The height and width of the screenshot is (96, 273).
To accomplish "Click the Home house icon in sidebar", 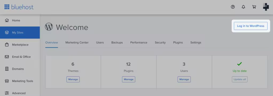I will coord(7,20).
